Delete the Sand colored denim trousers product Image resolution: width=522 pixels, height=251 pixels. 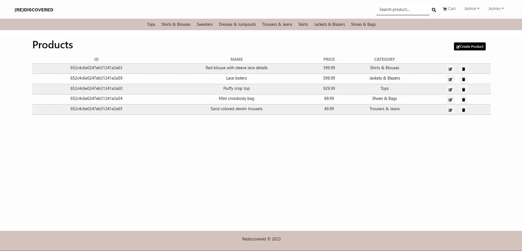coord(463,110)
